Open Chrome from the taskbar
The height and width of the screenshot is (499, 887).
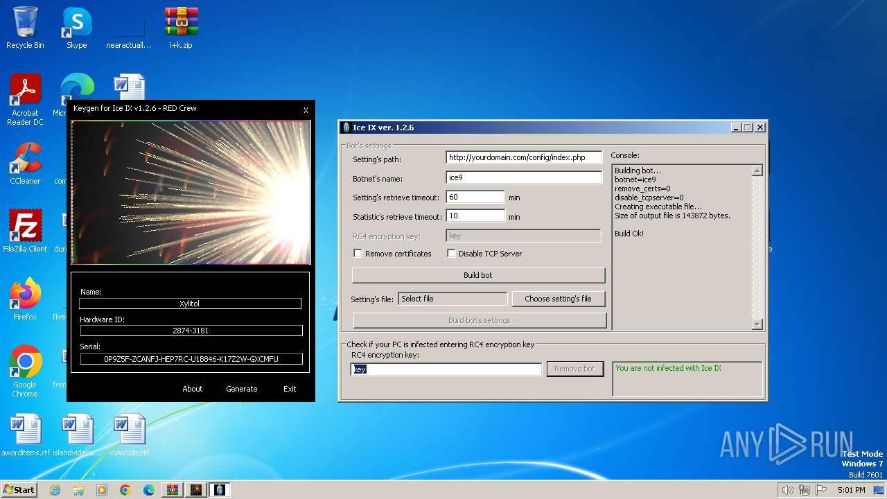click(125, 490)
